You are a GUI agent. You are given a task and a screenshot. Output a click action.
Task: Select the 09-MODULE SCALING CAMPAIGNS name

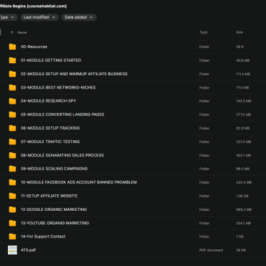54,169
